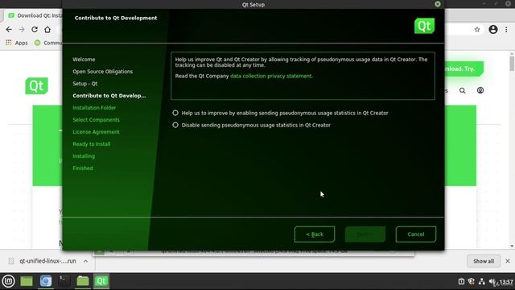515x290 pixels.
Task: Open browser profile account icon
Action: coord(493,30)
